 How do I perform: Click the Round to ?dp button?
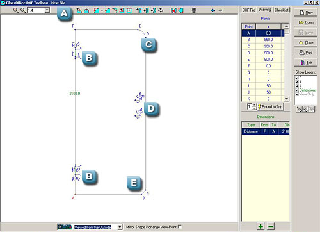pos(270,106)
